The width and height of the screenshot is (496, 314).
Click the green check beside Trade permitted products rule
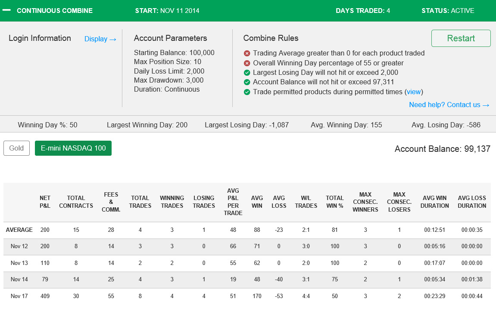(x=247, y=92)
